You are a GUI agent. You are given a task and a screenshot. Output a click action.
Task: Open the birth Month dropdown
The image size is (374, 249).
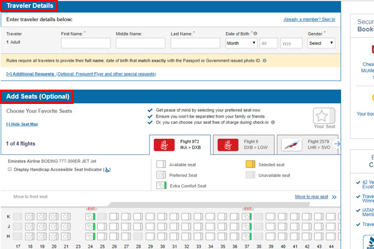[x=241, y=43]
